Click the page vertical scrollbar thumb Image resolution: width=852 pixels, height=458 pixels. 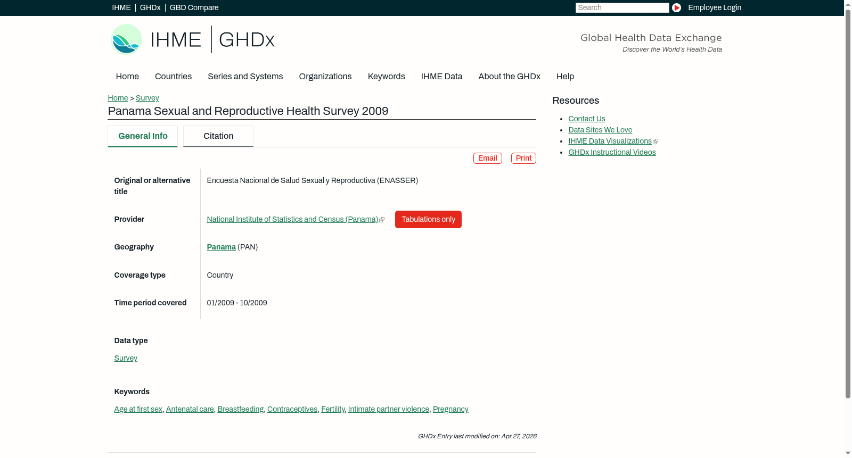tap(848, 204)
